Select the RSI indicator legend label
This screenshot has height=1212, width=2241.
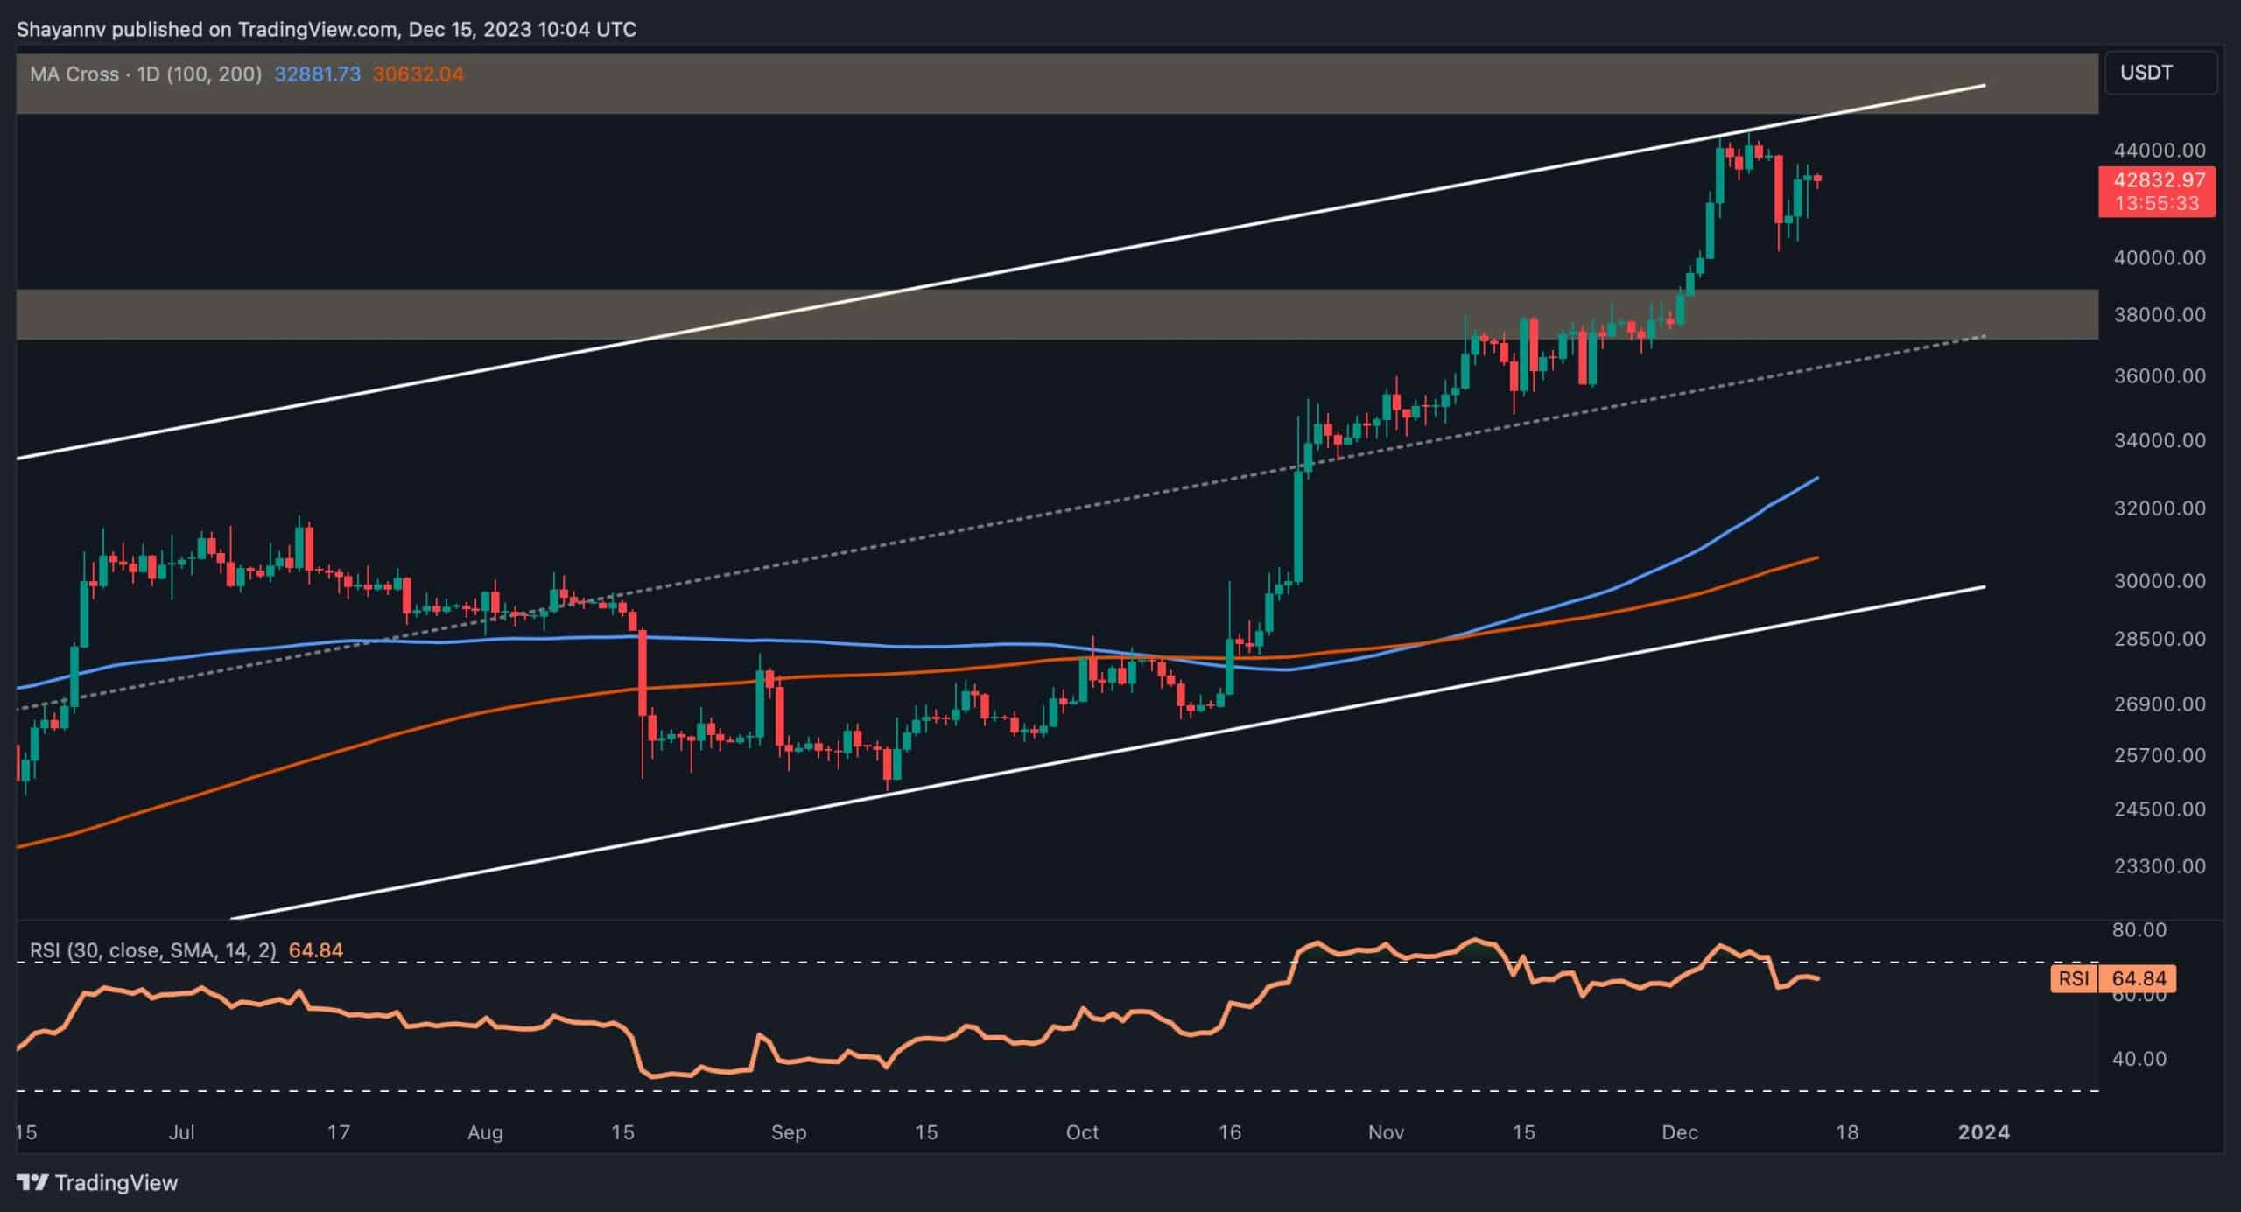tap(153, 950)
